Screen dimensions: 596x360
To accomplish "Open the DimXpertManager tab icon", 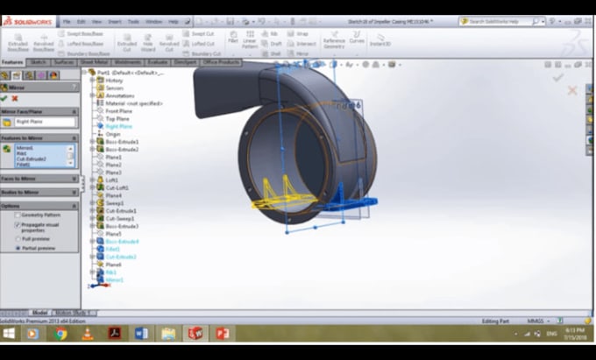I will point(41,75).
